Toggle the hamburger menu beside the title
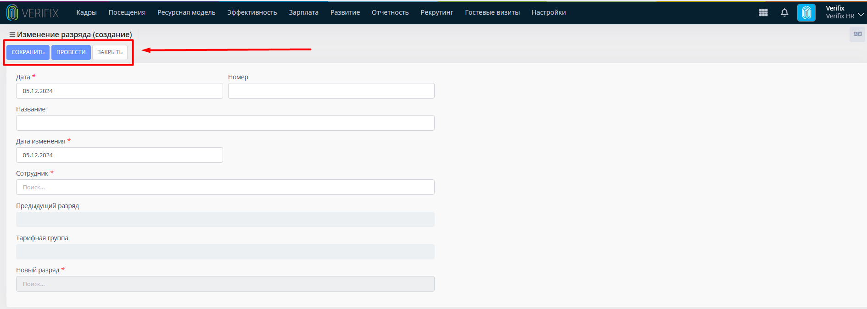The width and height of the screenshot is (867, 309). point(12,35)
